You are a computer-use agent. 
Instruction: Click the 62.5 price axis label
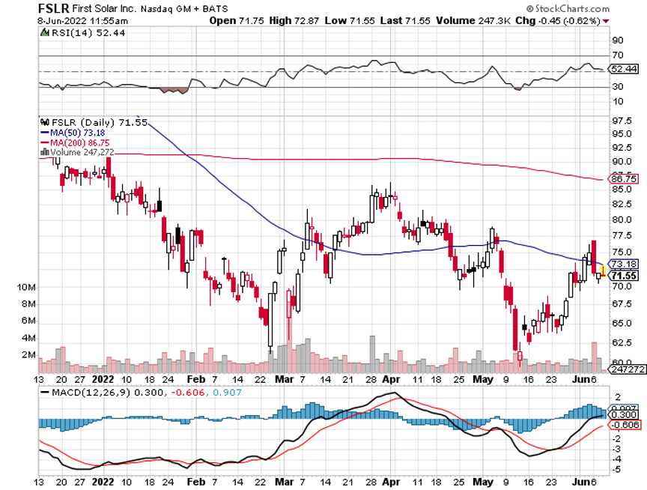click(622, 343)
